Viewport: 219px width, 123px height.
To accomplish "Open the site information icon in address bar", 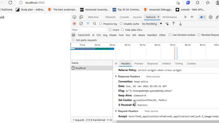I will coord(21,3).
